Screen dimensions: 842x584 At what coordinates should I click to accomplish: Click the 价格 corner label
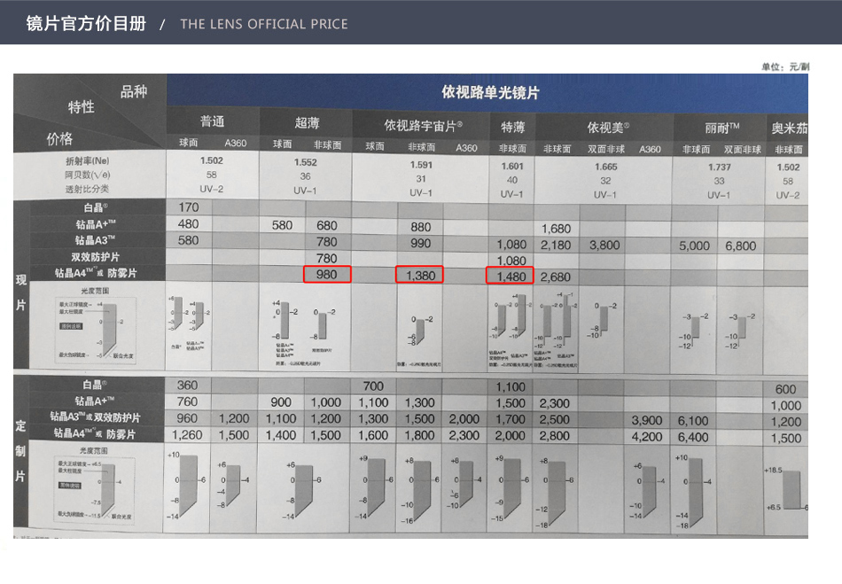pyautogui.click(x=59, y=139)
